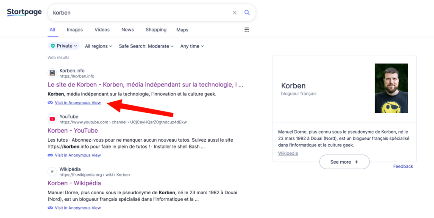Click into the korben search field
The height and width of the screenshot is (218, 434).
click(140, 13)
